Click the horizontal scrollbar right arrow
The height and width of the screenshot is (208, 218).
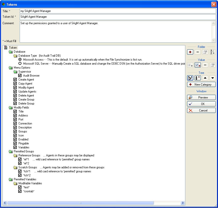click(x=183, y=203)
